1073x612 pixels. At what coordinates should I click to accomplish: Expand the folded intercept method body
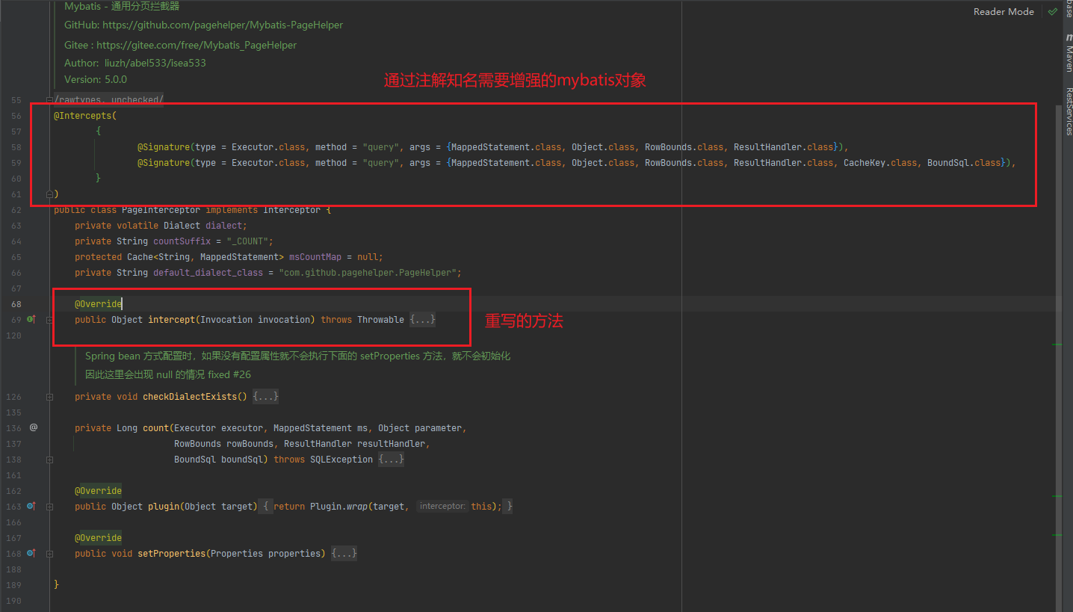pos(423,320)
